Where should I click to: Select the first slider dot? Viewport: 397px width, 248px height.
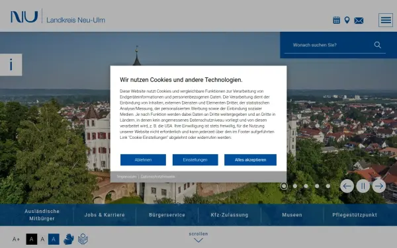pos(284,186)
